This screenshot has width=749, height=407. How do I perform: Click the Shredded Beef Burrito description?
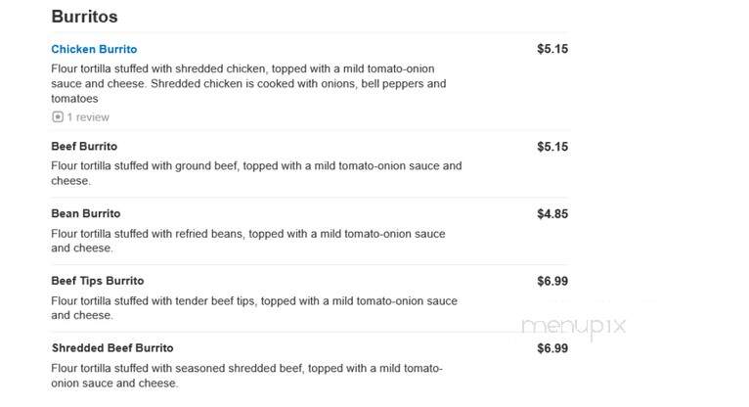point(247,376)
